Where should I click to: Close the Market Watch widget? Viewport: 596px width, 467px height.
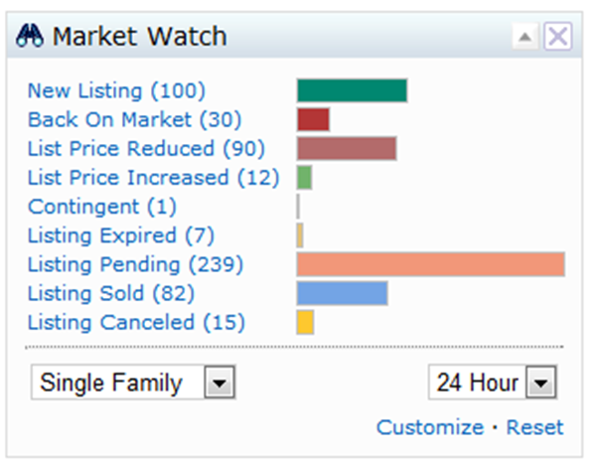pyautogui.click(x=557, y=37)
